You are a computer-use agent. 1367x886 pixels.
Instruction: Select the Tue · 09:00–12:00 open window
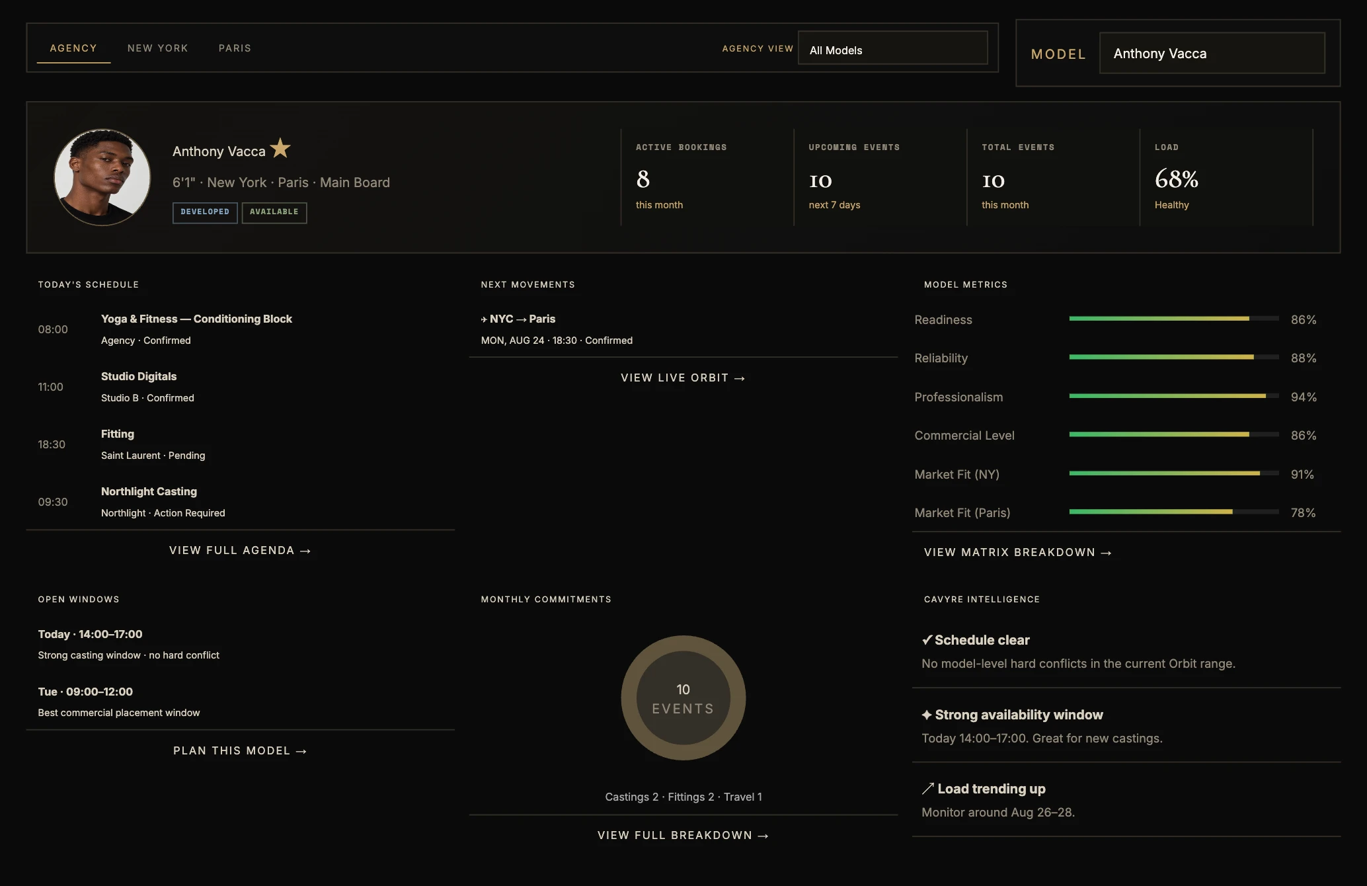pyautogui.click(x=240, y=702)
